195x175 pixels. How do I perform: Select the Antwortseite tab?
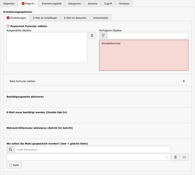[100, 18]
